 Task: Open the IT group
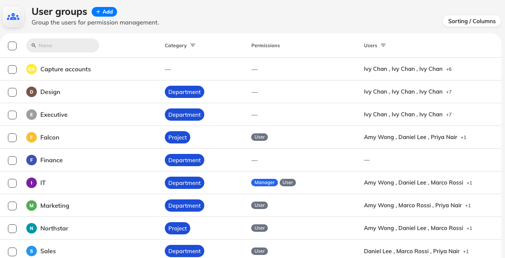(43, 183)
